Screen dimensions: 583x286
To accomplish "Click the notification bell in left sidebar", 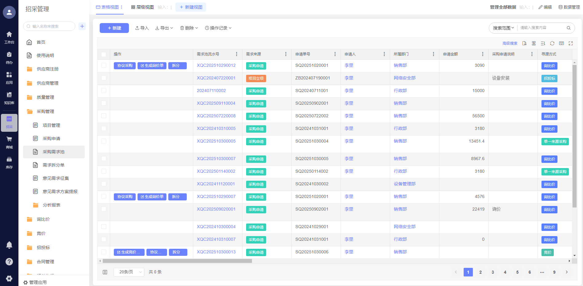I will pyautogui.click(x=9, y=245).
